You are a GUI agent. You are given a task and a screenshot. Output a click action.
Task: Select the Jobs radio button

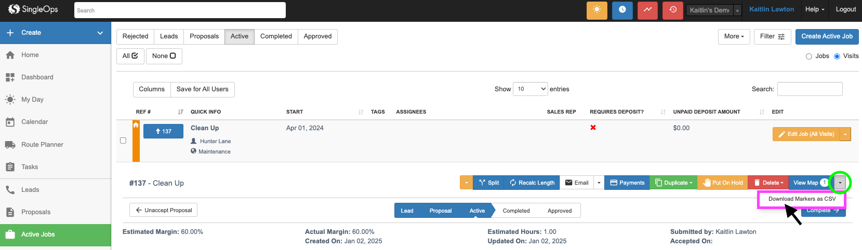pos(808,57)
